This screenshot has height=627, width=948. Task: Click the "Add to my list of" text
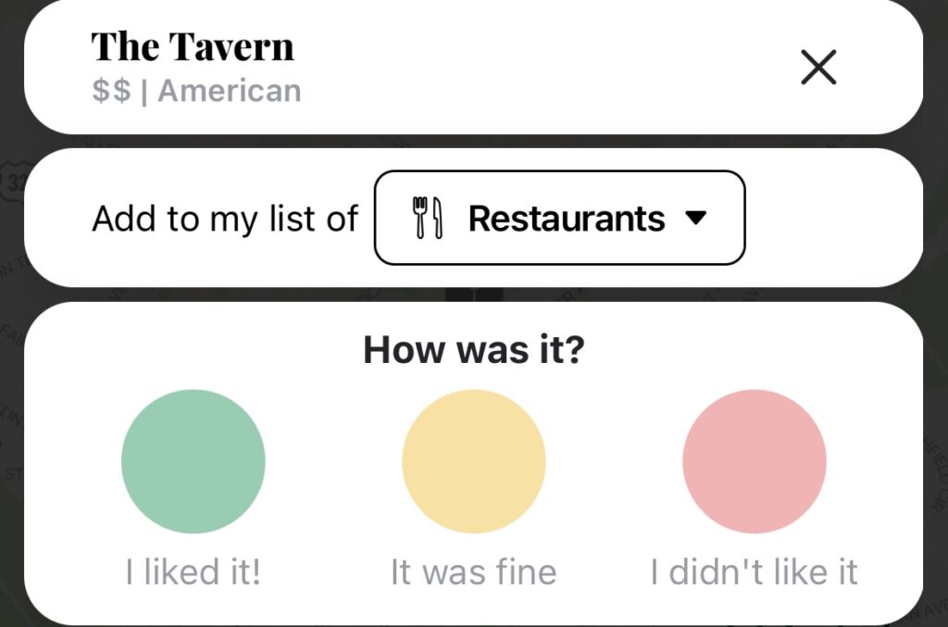225,219
